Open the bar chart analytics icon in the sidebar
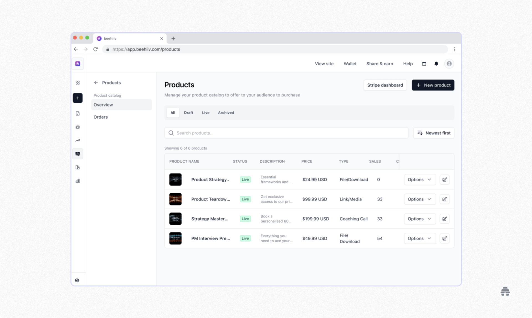Screen dimensions: 532x318 click(x=78, y=181)
